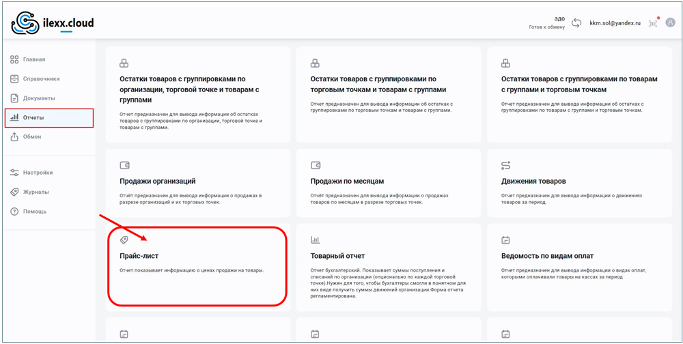Open Обмен in the sidebar
Image resolution: width=683 pixels, height=344 pixels.
(32, 137)
